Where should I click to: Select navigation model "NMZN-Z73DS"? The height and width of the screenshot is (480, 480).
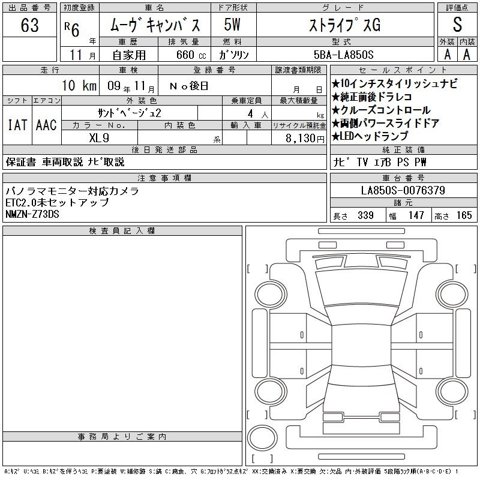[32, 214]
